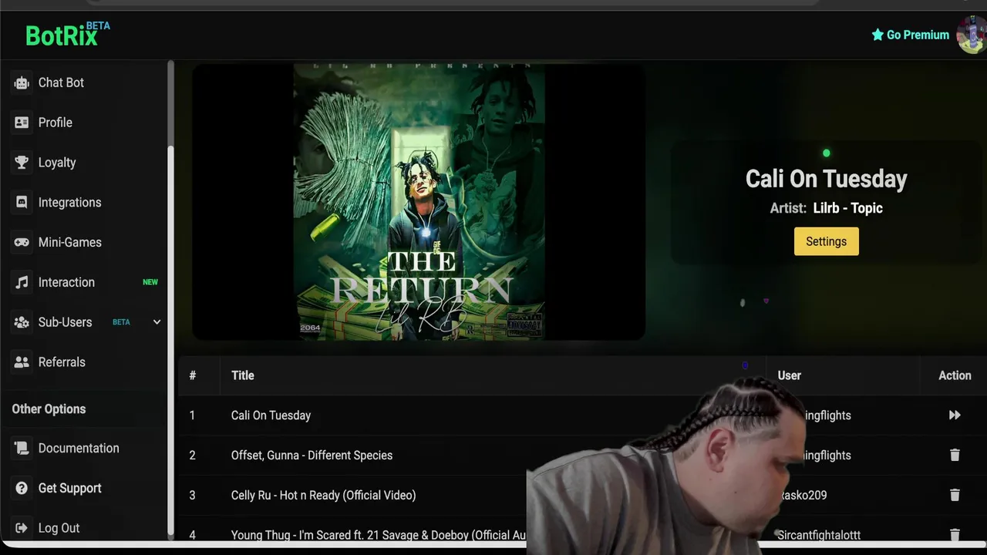
Task: Delete Young Thug - I'm Scared from queue
Action: click(x=955, y=534)
